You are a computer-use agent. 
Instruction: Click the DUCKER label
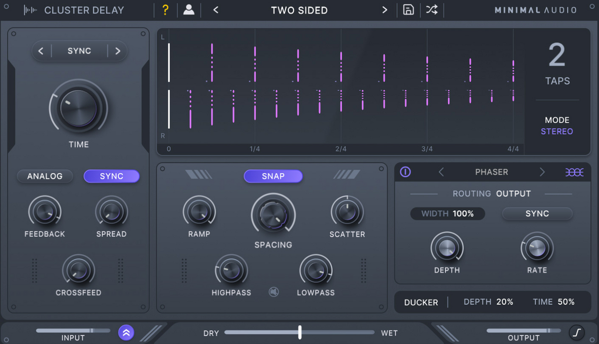(421, 303)
